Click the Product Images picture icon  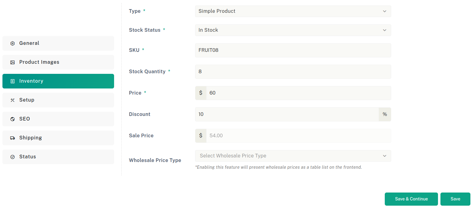13,62
